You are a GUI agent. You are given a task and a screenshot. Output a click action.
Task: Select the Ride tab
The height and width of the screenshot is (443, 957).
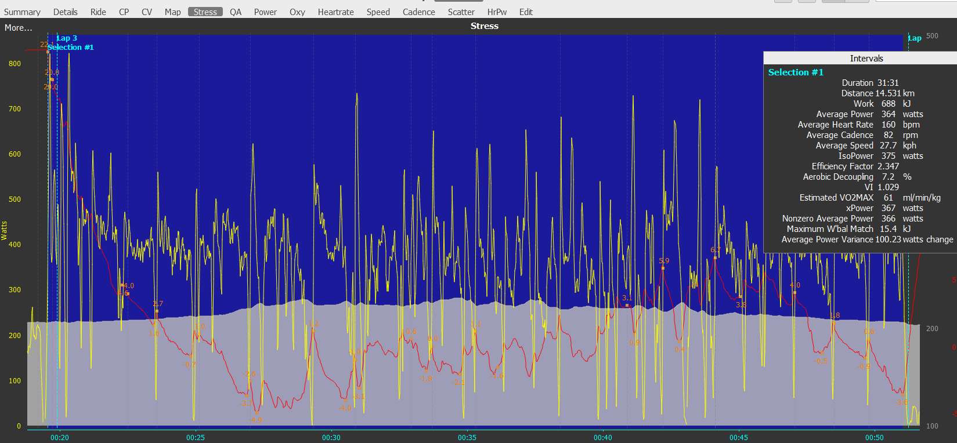(x=98, y=12)
